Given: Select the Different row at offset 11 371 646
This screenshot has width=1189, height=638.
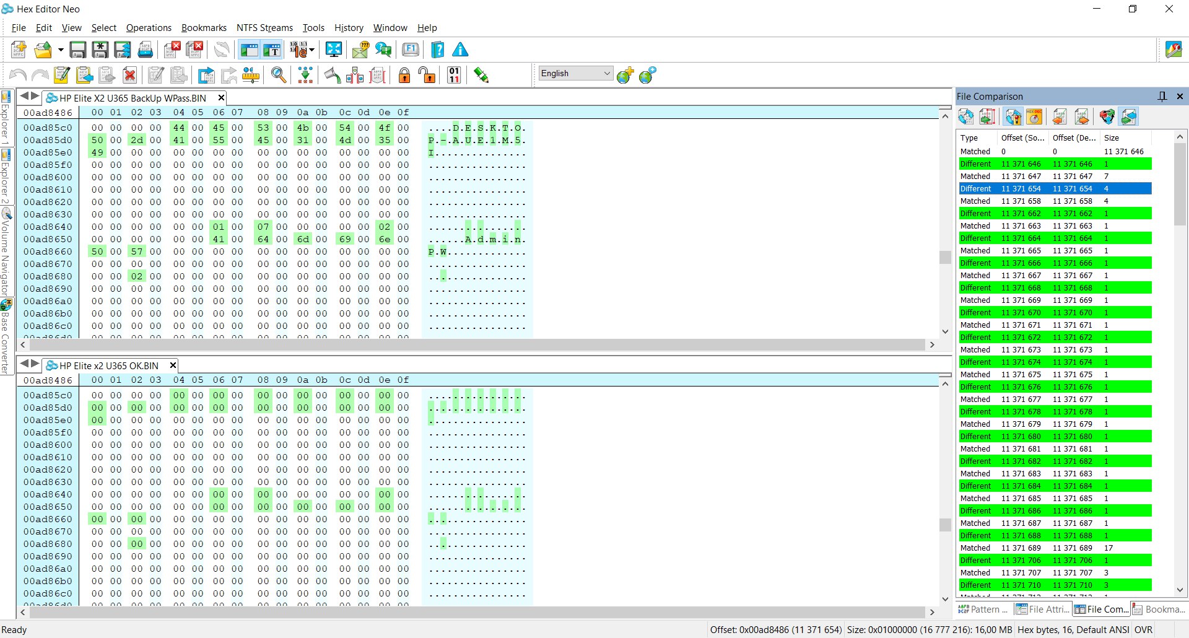Looking at the screenshot, I should (1054, 164).
